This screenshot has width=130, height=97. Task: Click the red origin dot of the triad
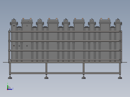coord(7,90)
